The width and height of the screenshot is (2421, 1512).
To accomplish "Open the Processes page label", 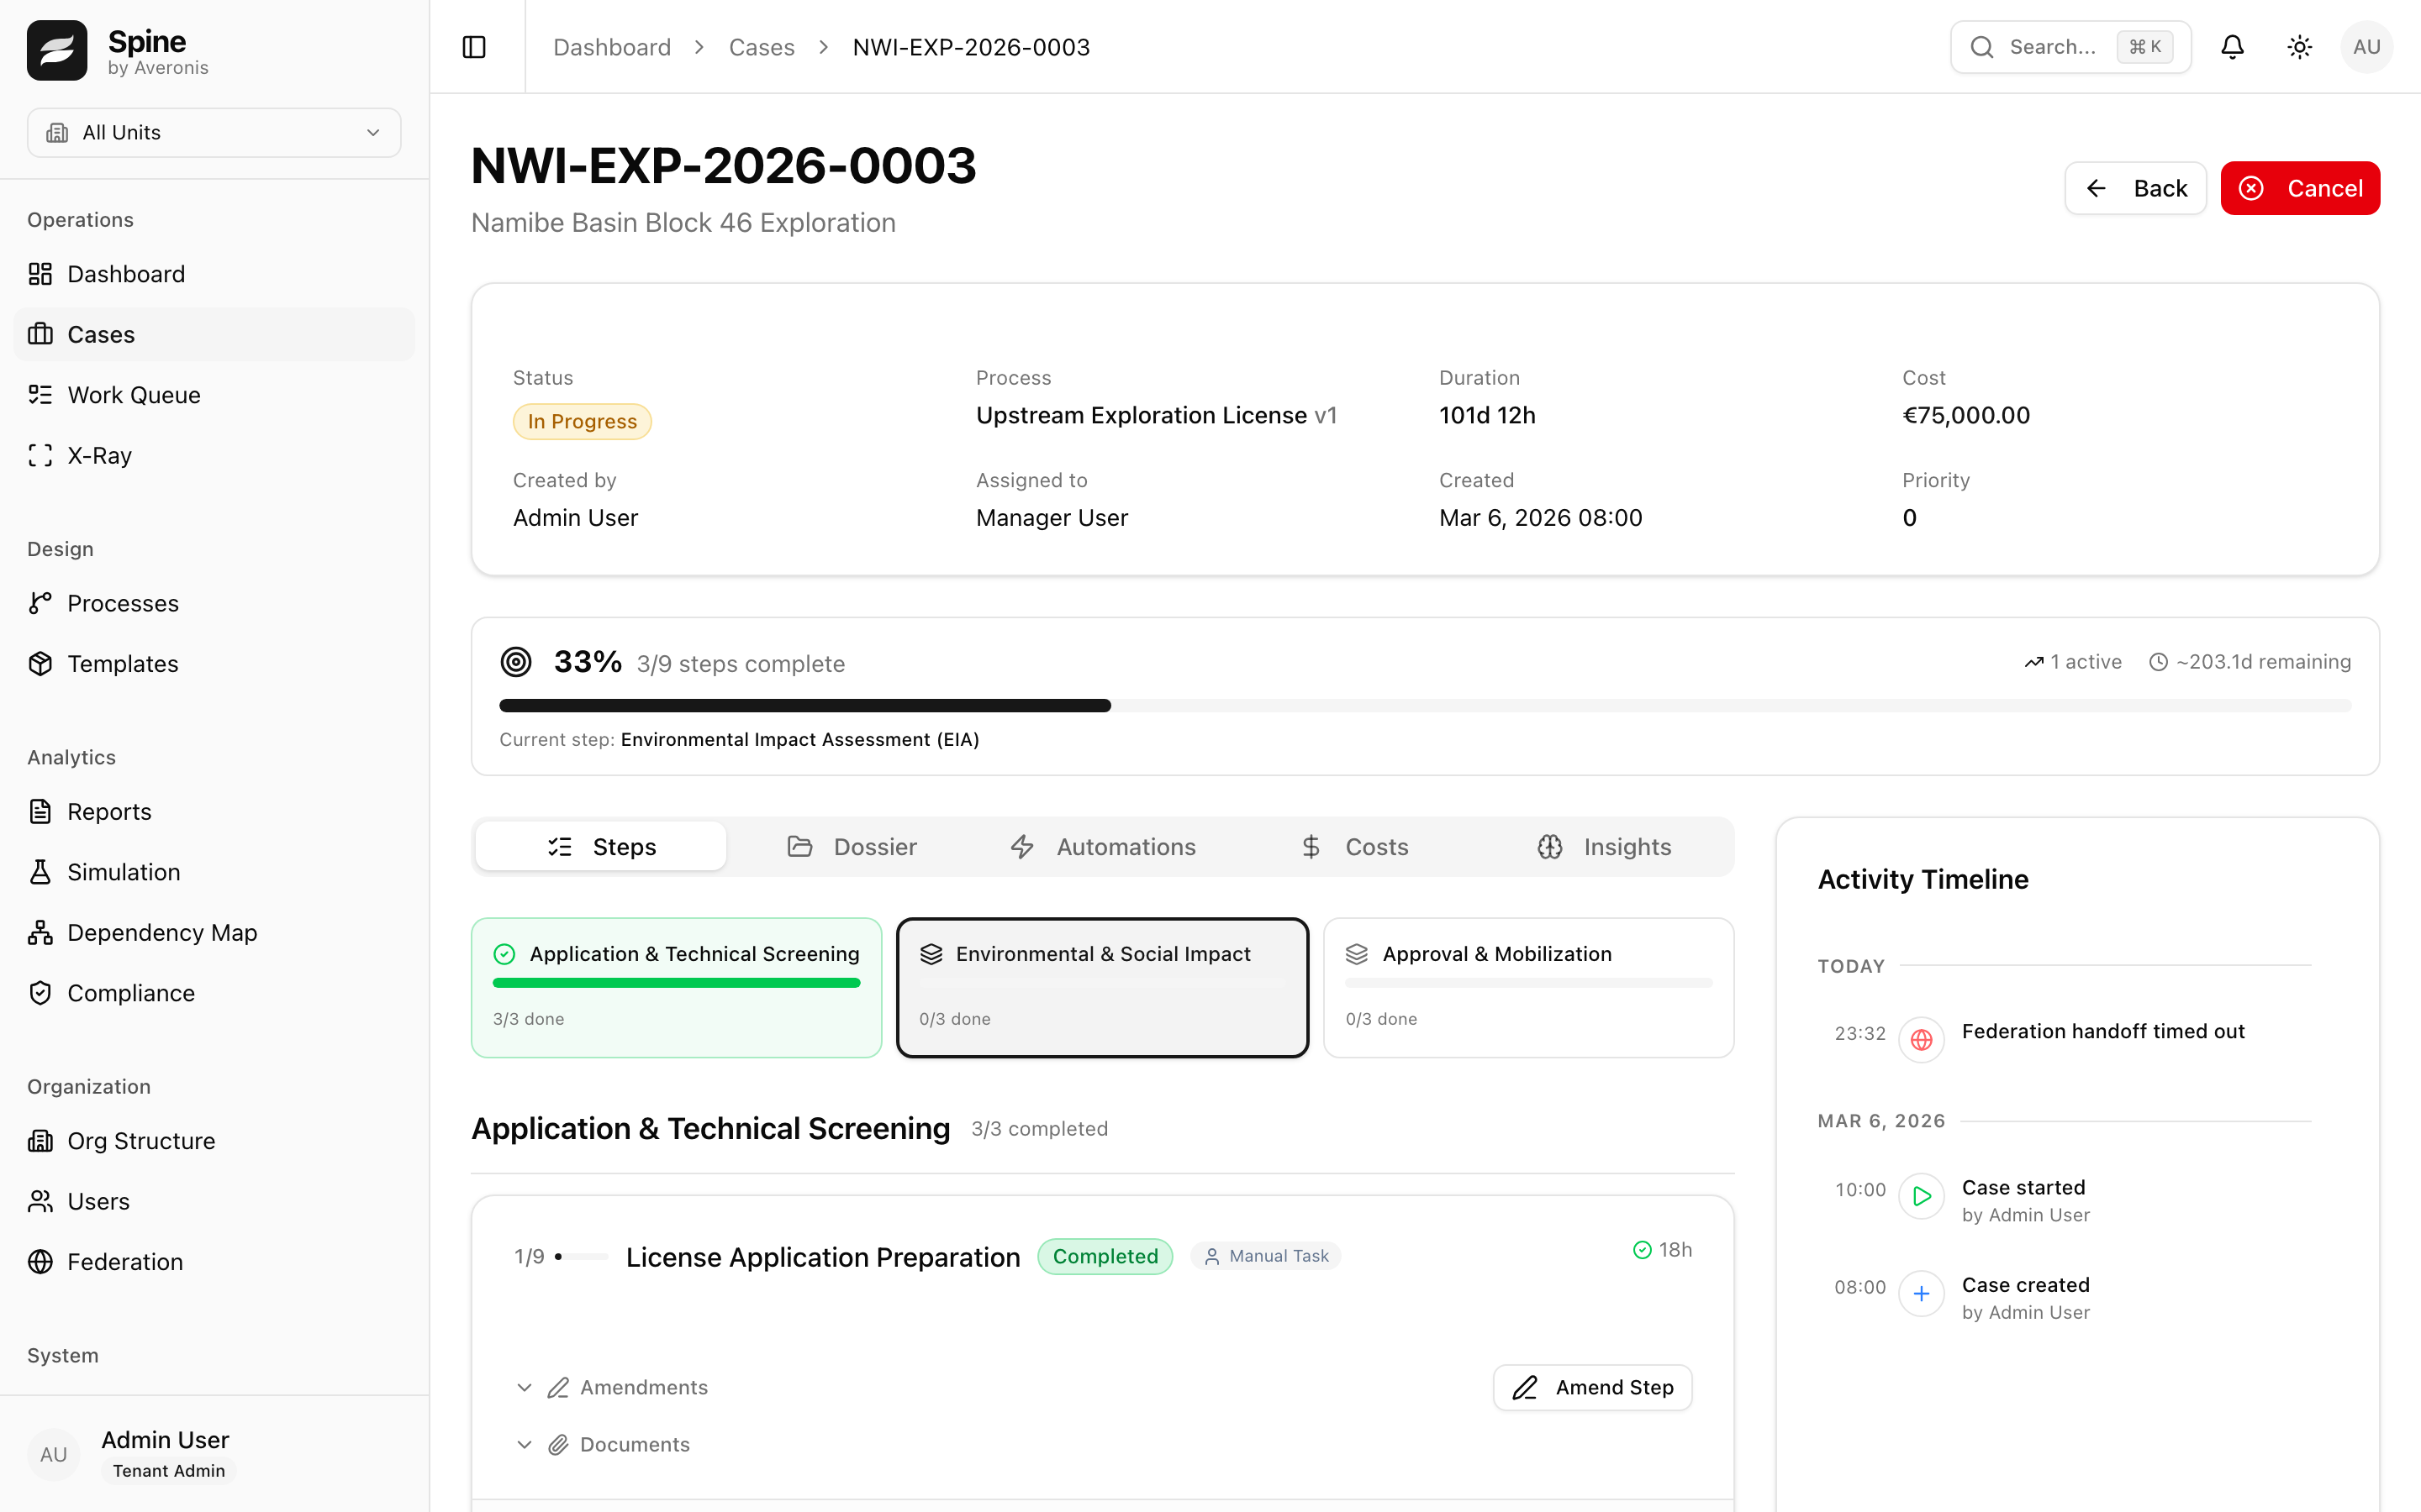I will click(123, 603).
